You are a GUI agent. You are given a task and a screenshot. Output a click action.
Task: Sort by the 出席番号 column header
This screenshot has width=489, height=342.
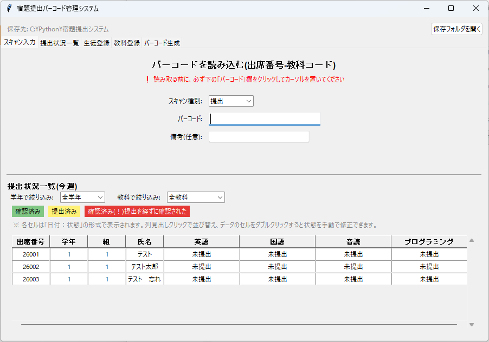point(30,241)
